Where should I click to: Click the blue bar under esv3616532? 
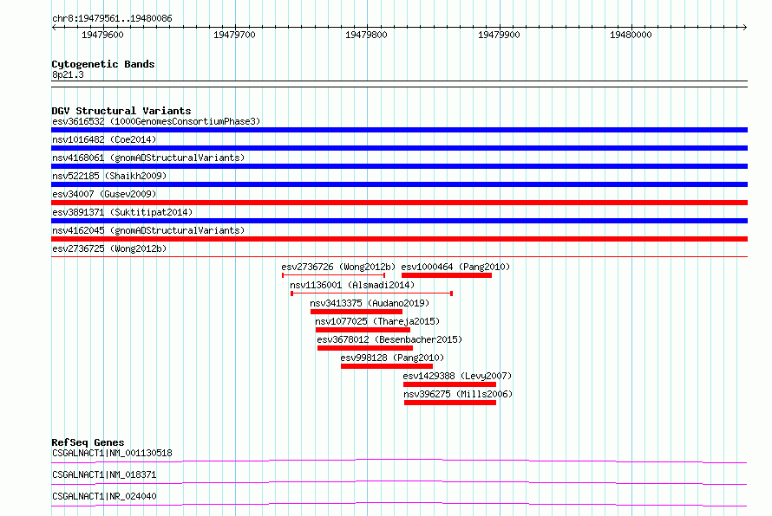tap(399, 130)
